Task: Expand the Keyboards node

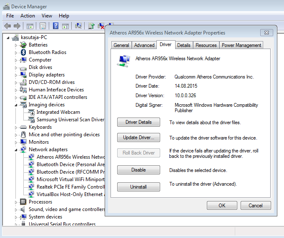Action: (16, 128)
